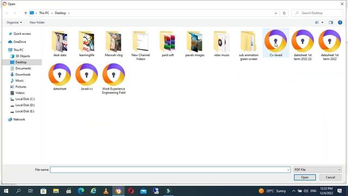This screenshot has height=196, width=348.
Task: Click the refresh button in address bar
Action: click(x=284, y=13)
